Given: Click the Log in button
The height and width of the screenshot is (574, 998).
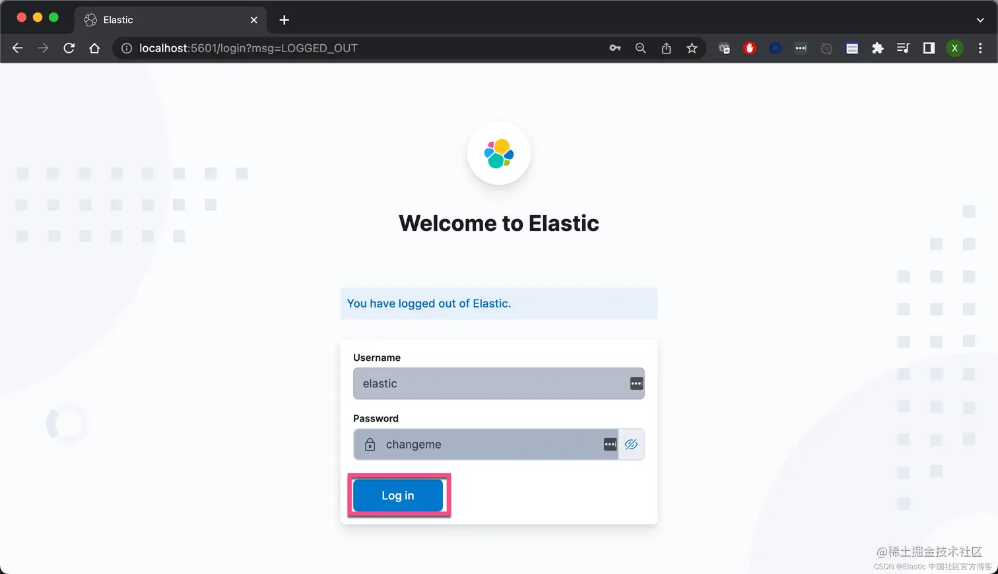Looking at the screenshot, I should click(x=398, y=495).
